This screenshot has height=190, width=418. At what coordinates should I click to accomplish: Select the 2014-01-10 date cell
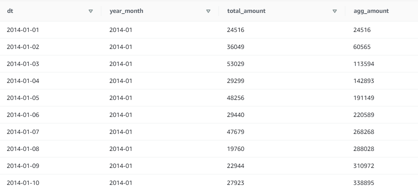[23, 183]
